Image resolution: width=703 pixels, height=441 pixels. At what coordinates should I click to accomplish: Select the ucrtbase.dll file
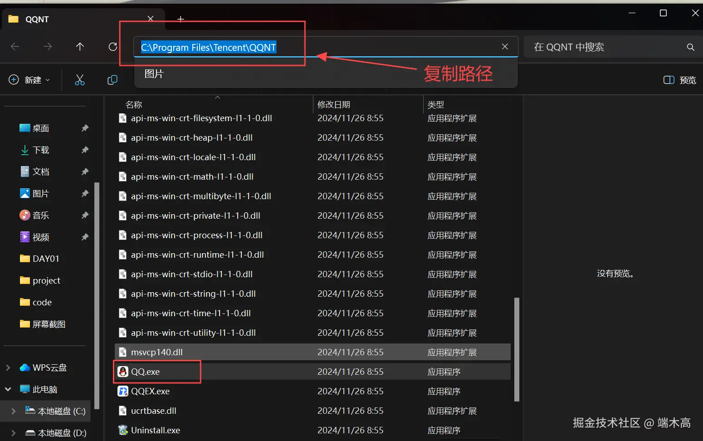[312, 411]
